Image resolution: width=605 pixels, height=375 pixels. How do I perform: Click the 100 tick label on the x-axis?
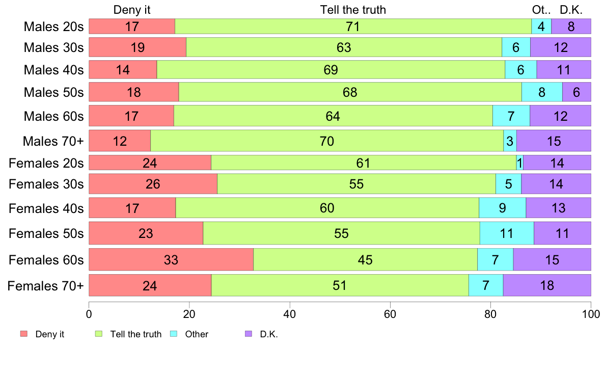point(591,314)
